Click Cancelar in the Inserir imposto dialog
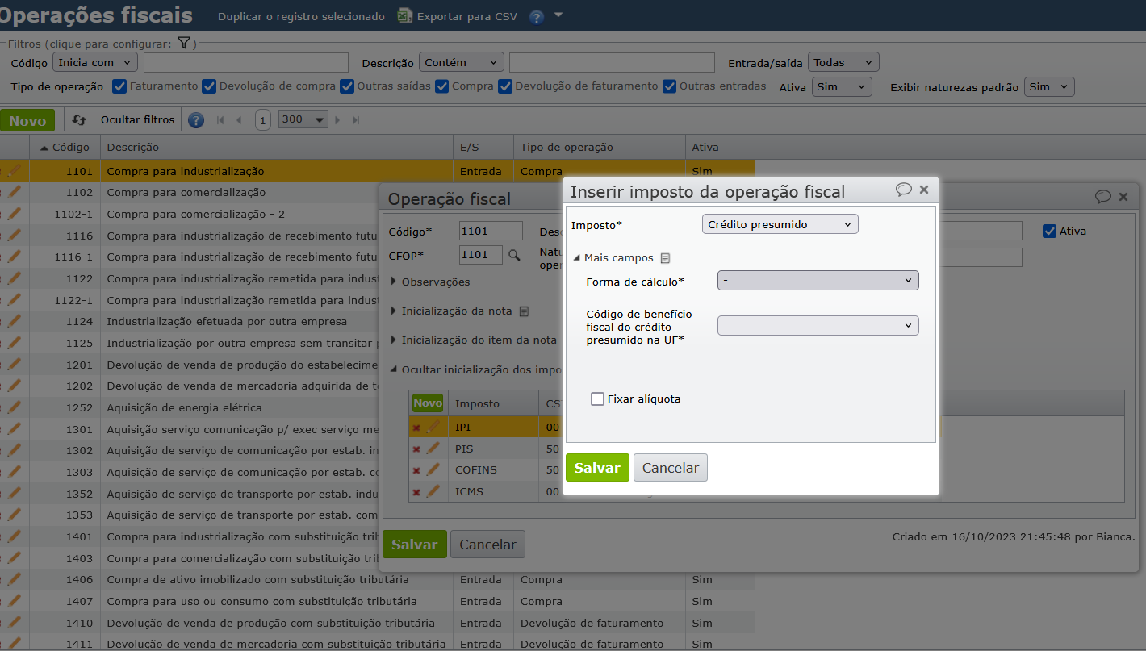This screenshot has height=651, width=1146. coord(670,468)
